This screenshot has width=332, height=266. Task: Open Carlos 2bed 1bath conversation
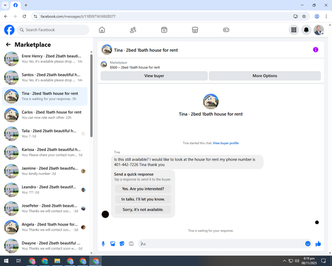tap(44, 115)
